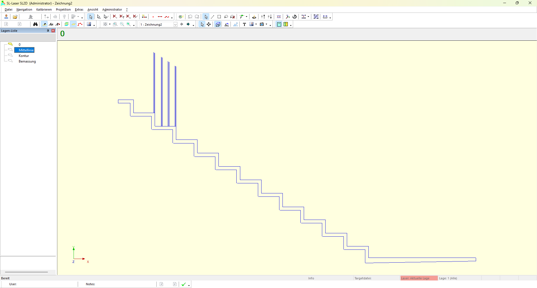This screenshot has height=288, width=537.
Task: Toggle visibility icon of Bemassung layer
Action: click(10, 61)
